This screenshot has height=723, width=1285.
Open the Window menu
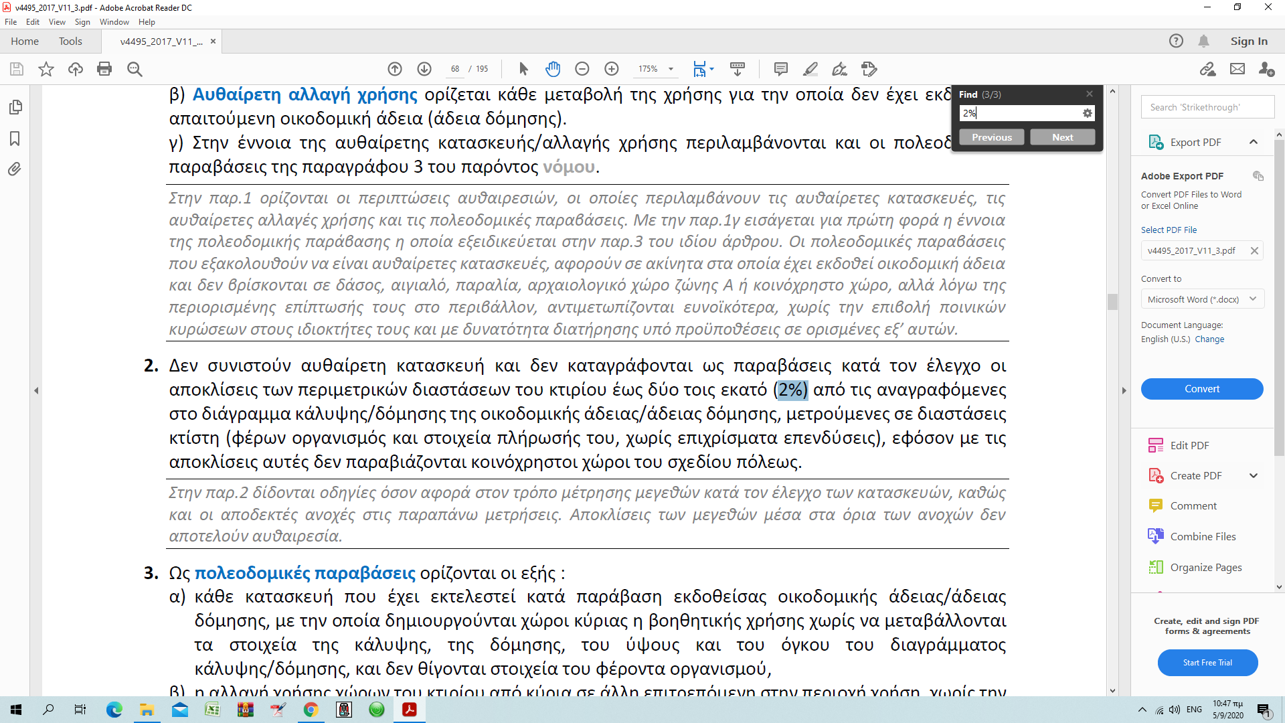tap(114, 22)
